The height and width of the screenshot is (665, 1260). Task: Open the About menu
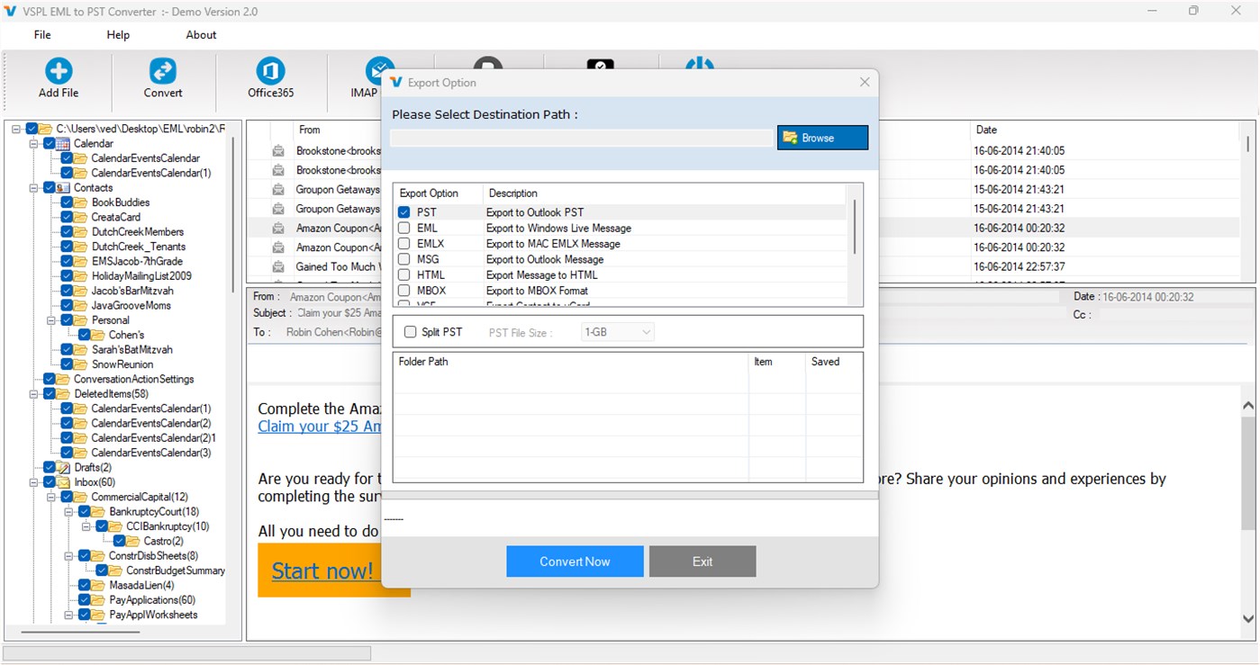point(200,34)
